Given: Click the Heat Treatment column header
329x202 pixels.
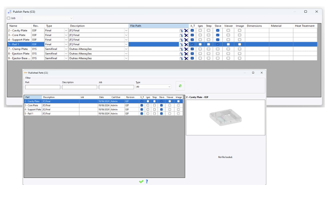Looking at the screenshot, I should click(x=305, y=26).
